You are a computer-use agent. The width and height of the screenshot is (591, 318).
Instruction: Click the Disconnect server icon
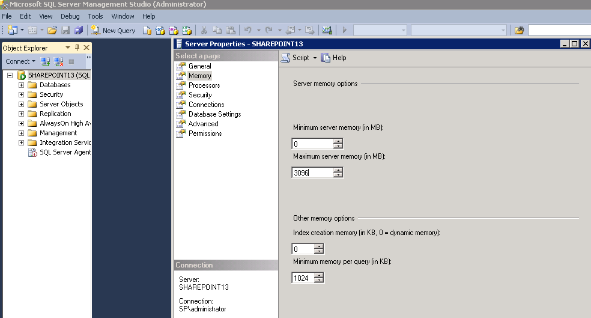[x=58, y=61]
